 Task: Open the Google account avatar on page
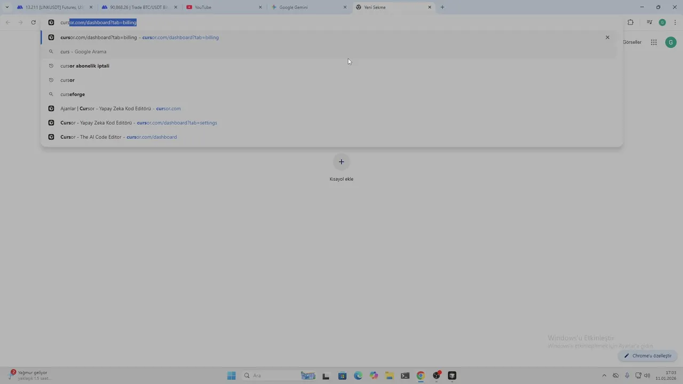(671, 42)
